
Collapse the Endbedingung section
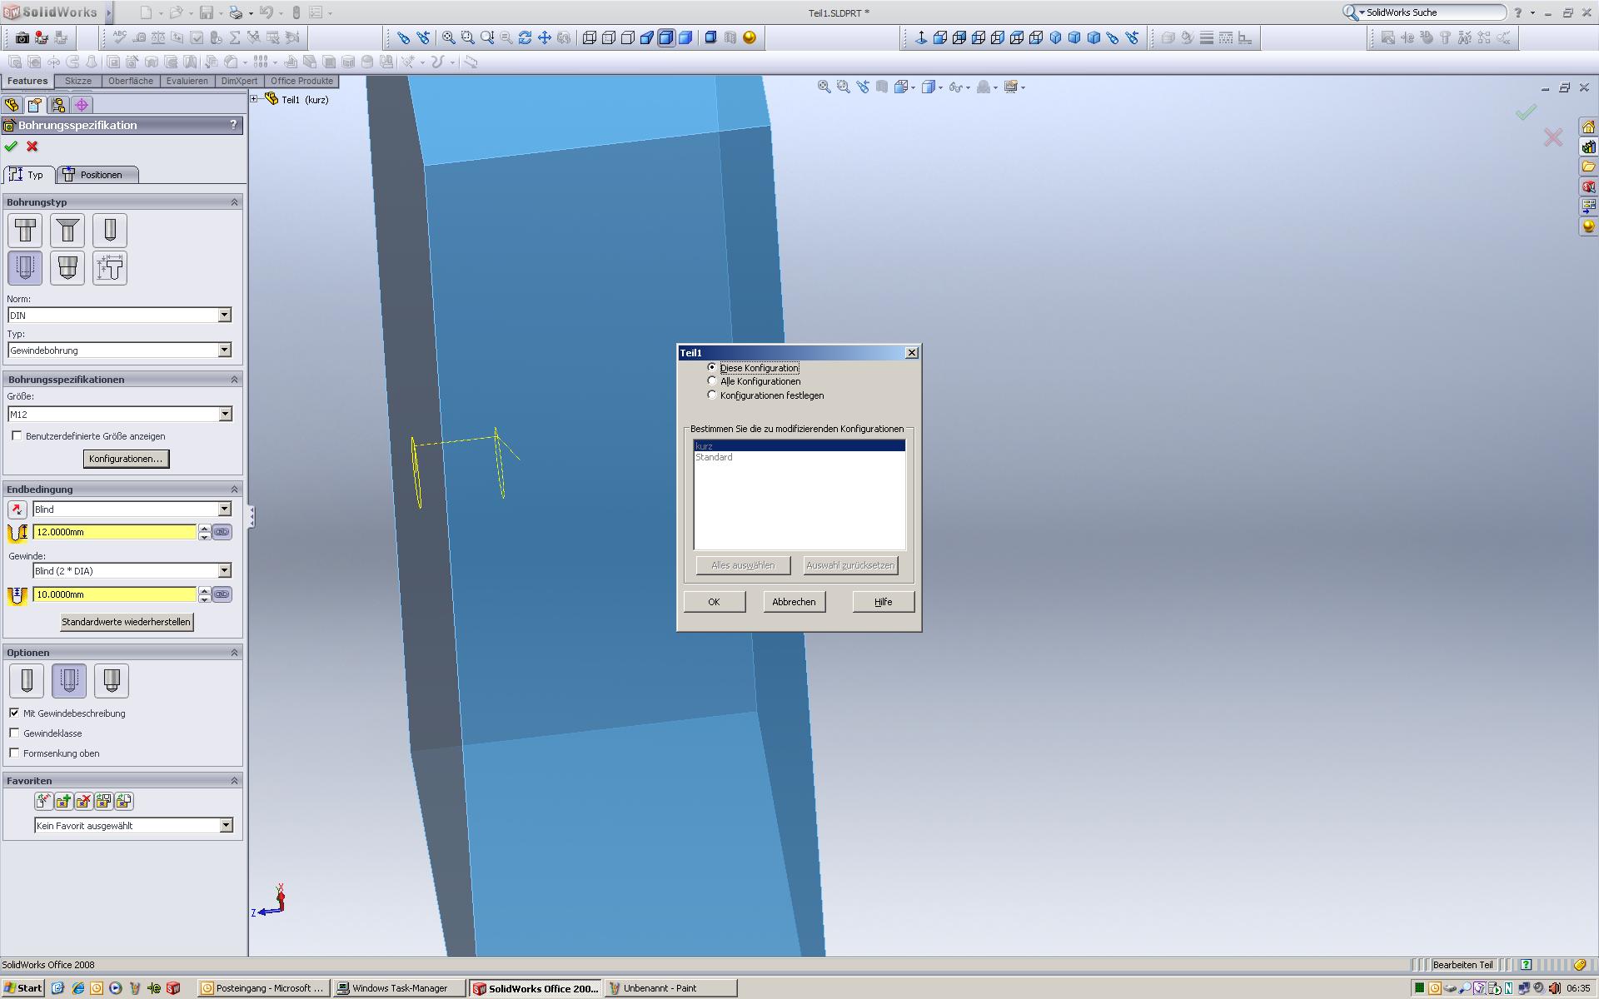point(234,490)
